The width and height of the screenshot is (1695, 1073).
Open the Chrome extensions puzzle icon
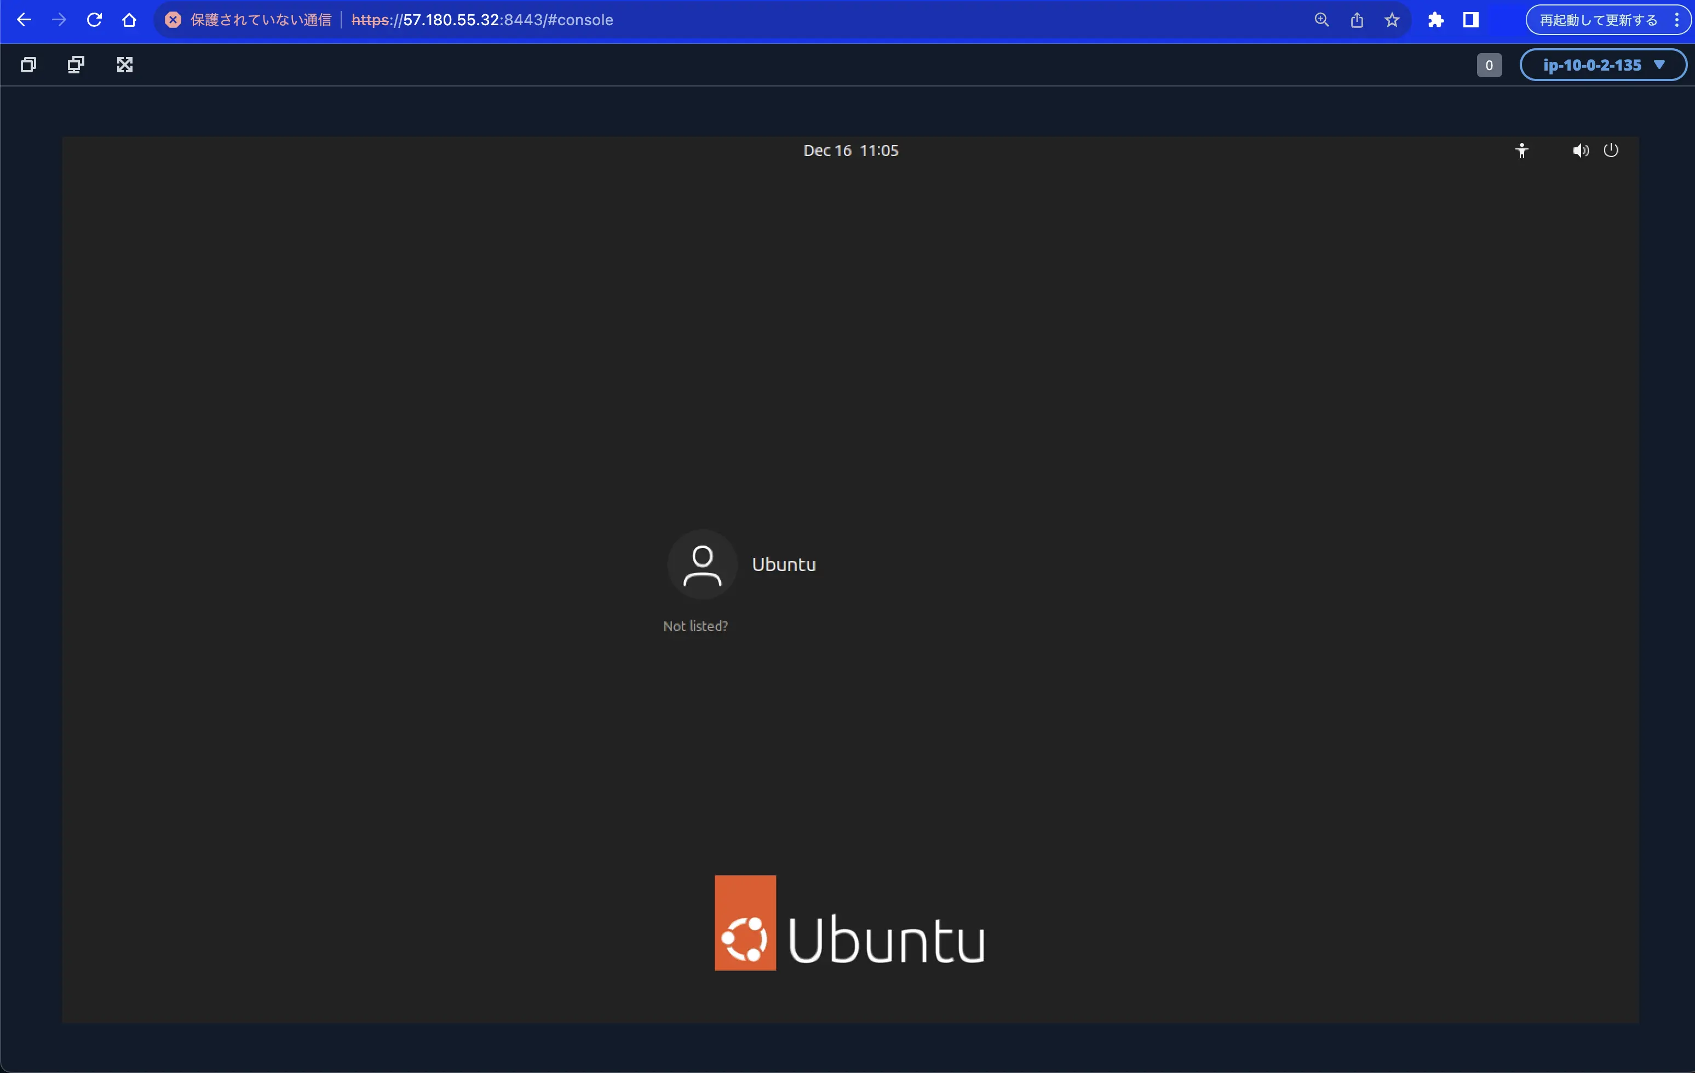(x=1436, y=20)
